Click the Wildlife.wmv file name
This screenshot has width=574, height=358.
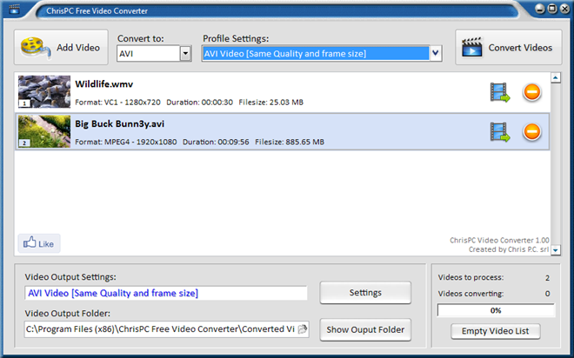104,84
